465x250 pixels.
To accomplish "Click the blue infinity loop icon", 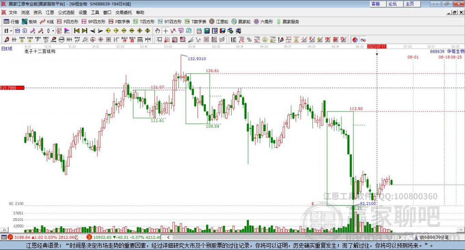I will tap(363, 39).
